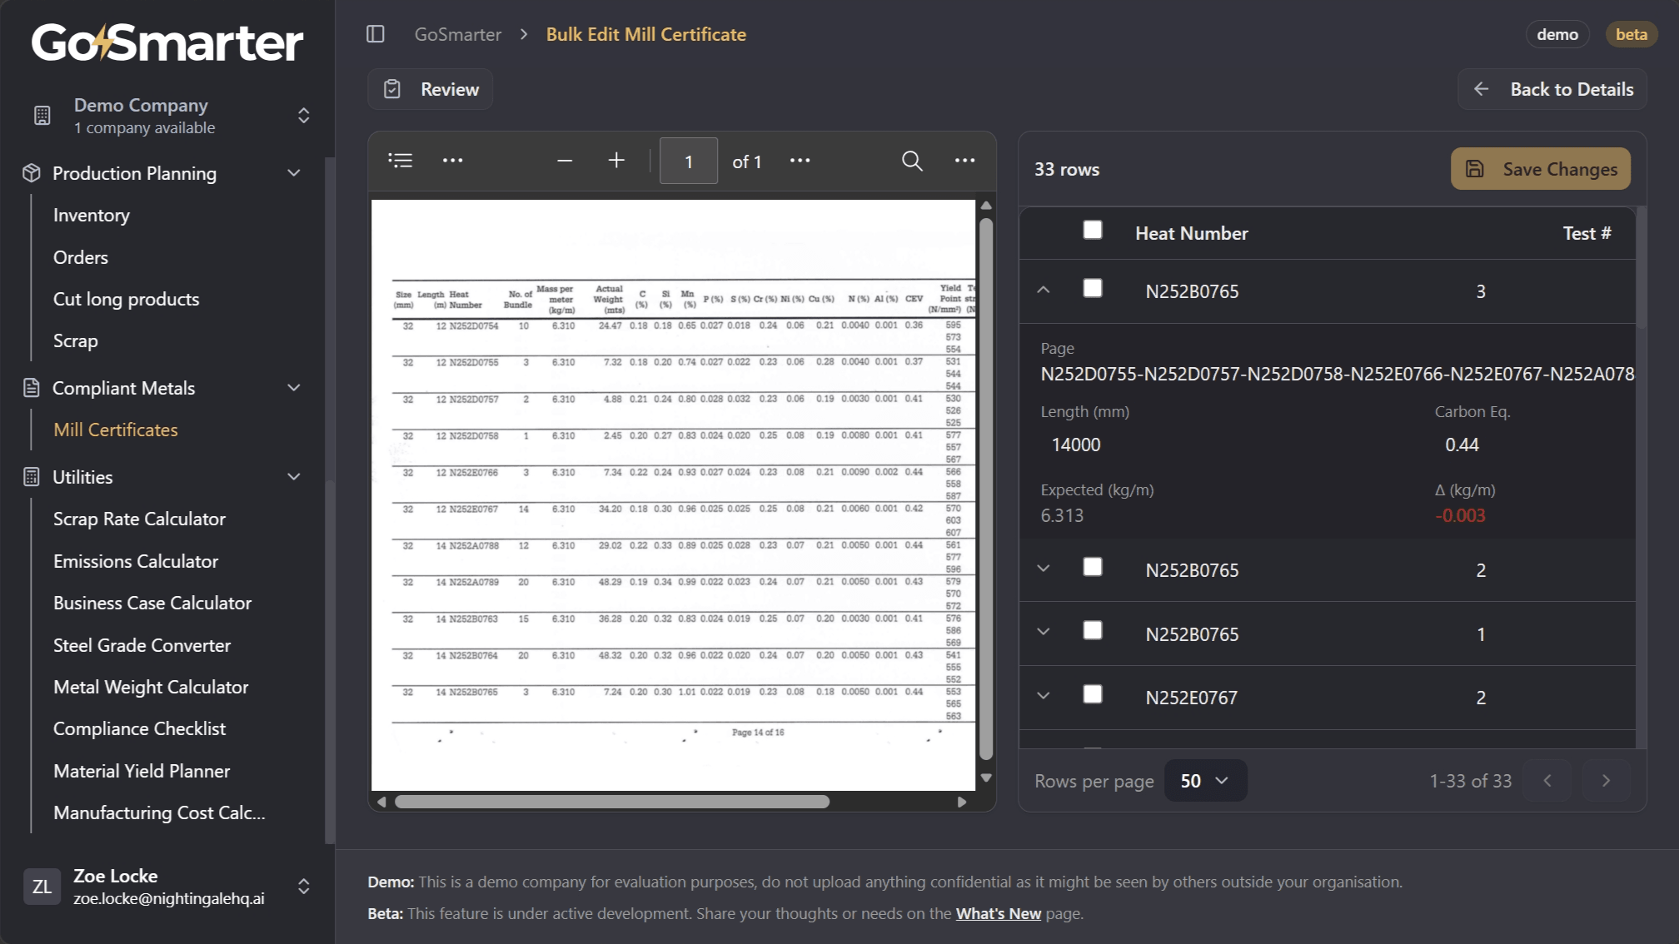Viewport: 1679px width, 944px height.
Task: Click the GoSmarter breadcrumb link
Action: pos(458,34)
